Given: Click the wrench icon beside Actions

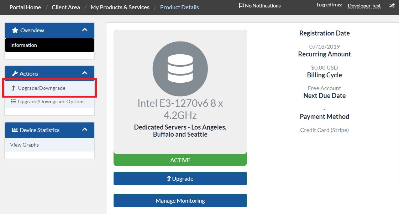Looking at the screenshot, I should [x=15, y=73].
